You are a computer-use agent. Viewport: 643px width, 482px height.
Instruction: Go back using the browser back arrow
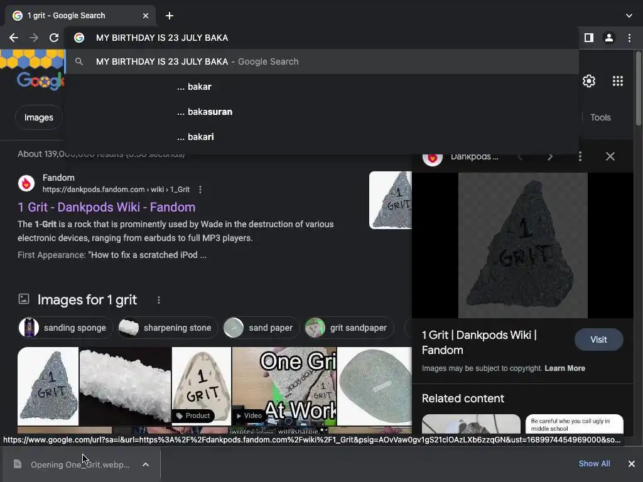[x=14, y=38]
